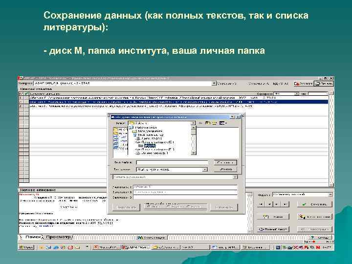The image size is (352, 264).
Task: Open the file type dropdown in the save dialog
Action: [205, 170]
